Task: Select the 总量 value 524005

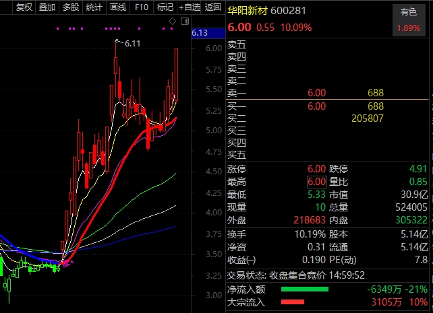Action: click(x=411, y=207)
